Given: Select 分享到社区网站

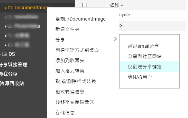Looking at the screenshot, I should pos(145,56).
